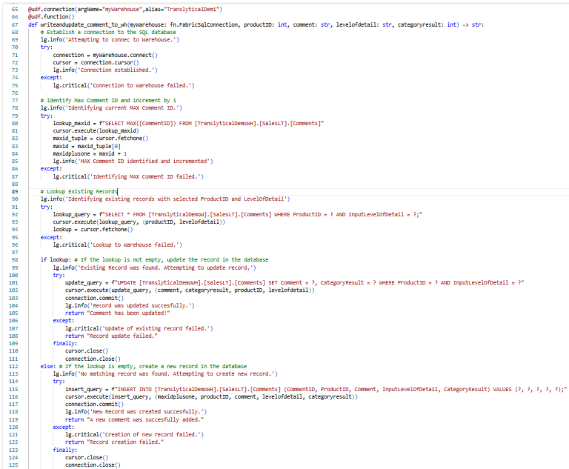Click the 'cursor = connection.cursor()' line
The image size is (569, 469).
click(96, 62)
